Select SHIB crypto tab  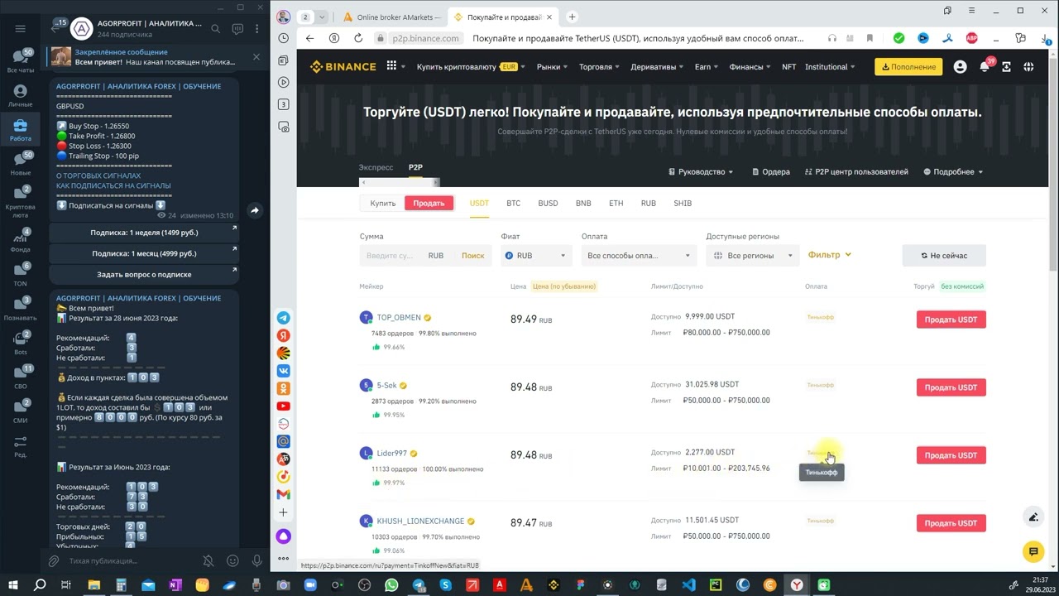coord(683,204)
